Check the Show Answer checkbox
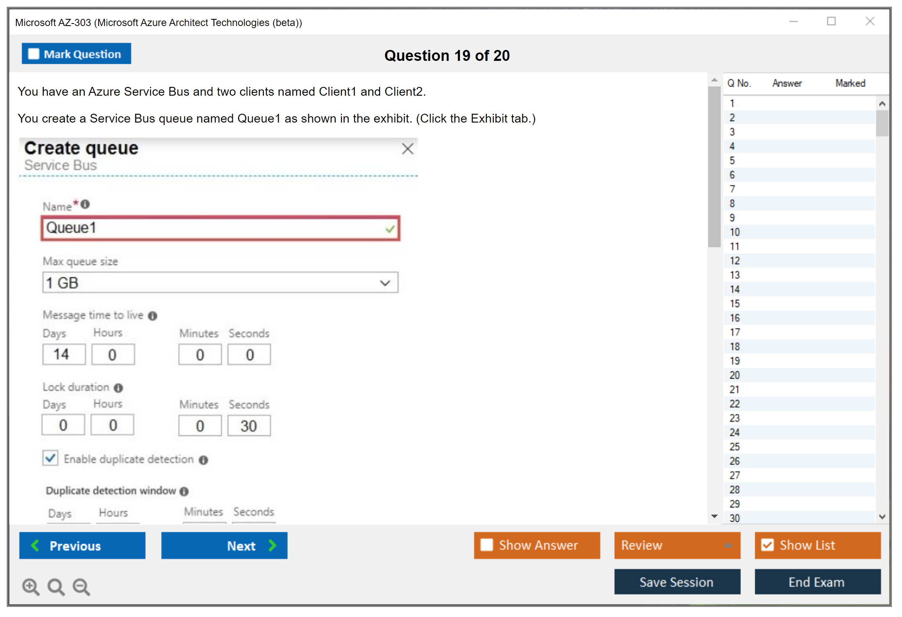Screen dimensions: 902x617 [x=487, y=545]
